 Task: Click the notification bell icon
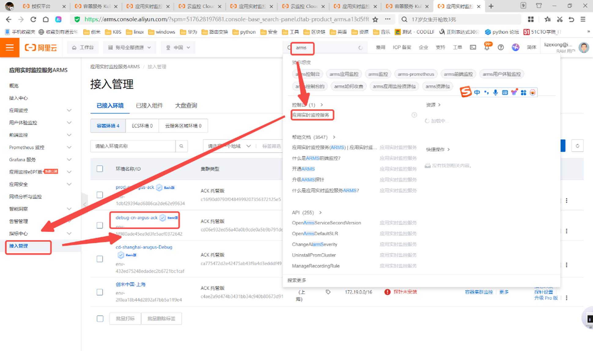[x=487, y=47]
